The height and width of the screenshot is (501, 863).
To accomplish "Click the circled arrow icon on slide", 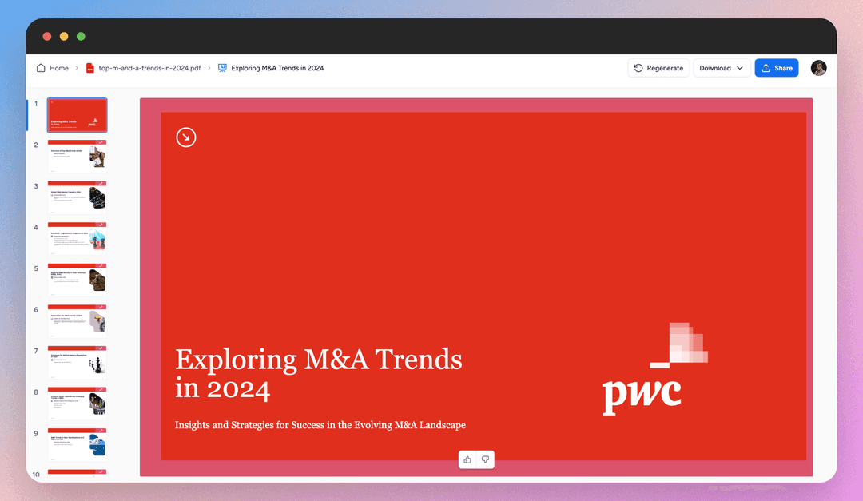I will (x=186, y=137).
